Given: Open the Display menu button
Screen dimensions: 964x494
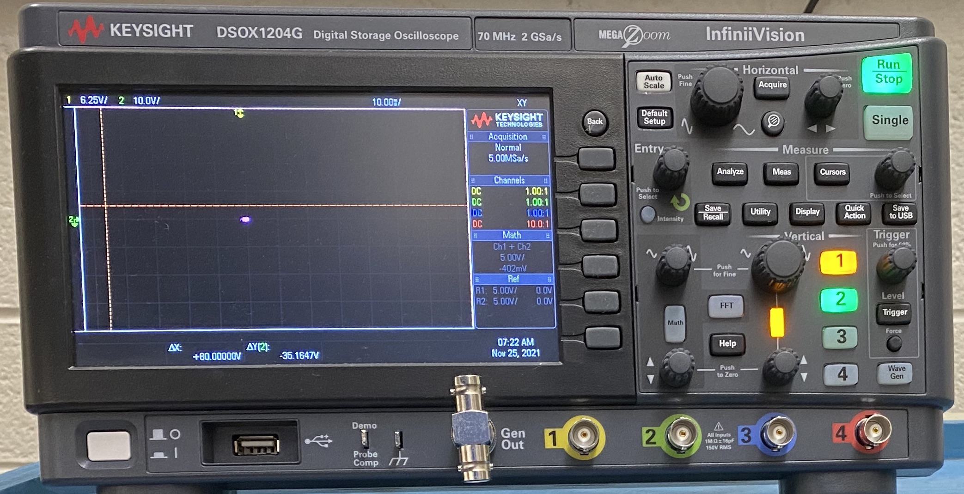Looking at the screenshot, I should (807, 212).
